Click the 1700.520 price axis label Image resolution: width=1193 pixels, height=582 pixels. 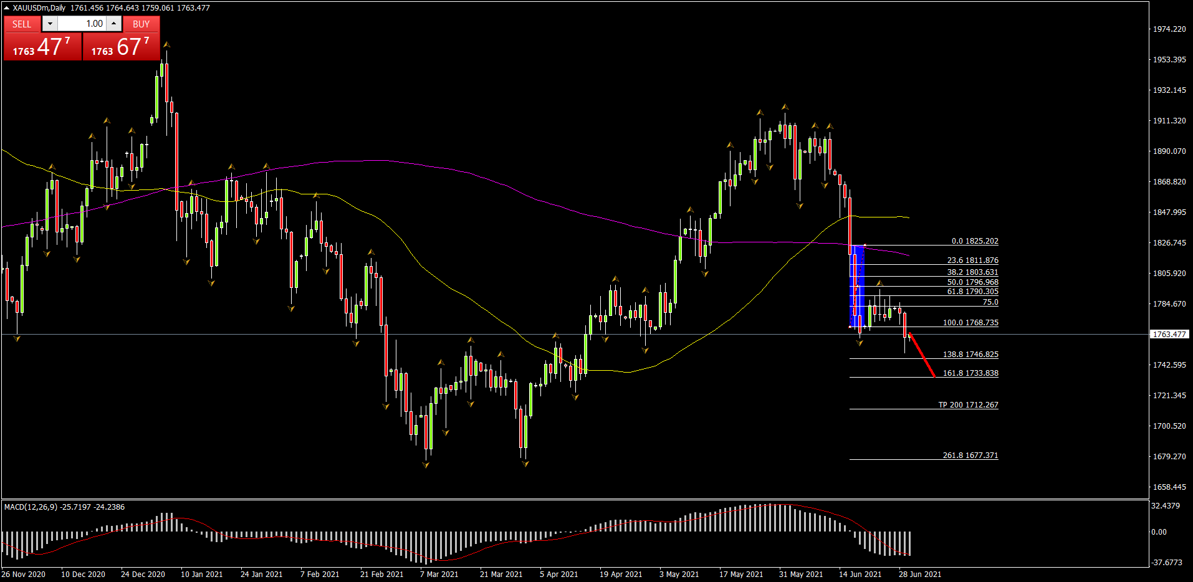pos(1169,426)
